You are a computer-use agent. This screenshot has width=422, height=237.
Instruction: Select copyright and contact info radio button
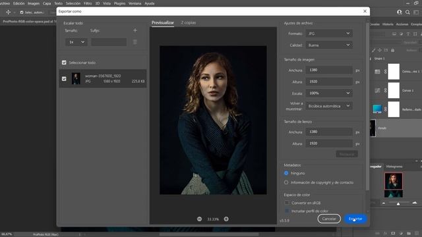tap(286, 182)
